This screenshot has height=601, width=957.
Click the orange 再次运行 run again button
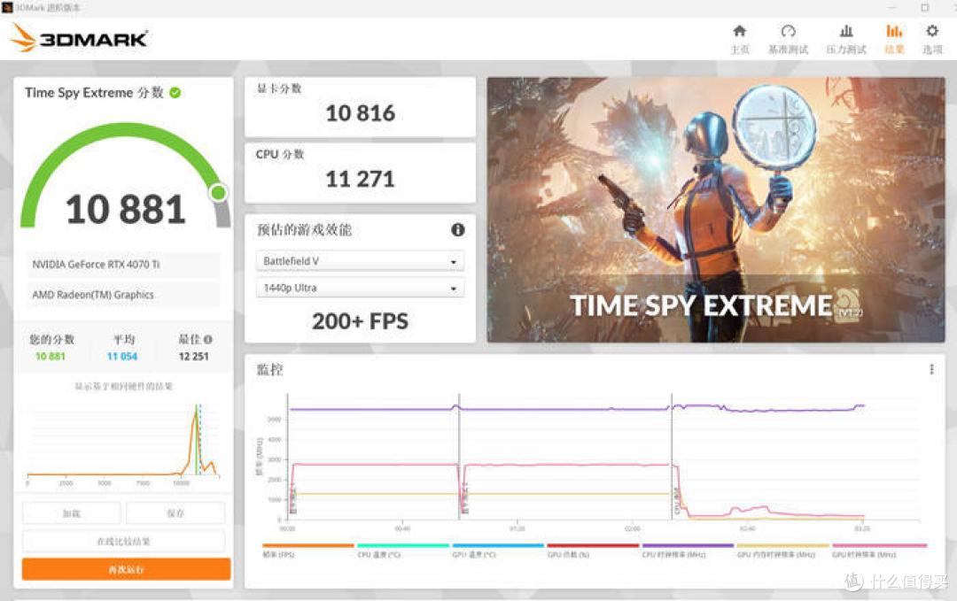click(x=127, y=569)
